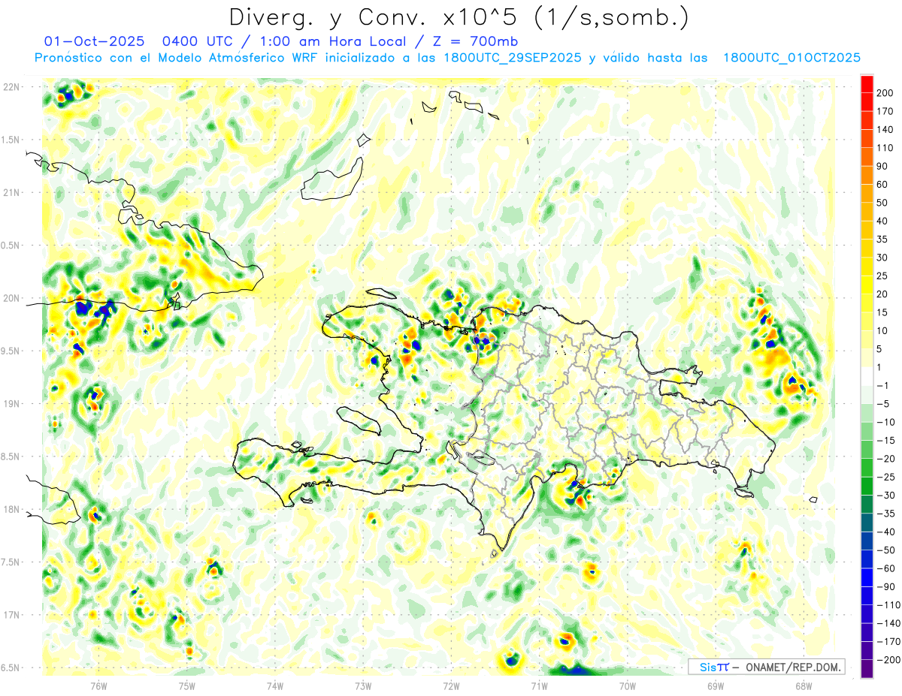Select the purple swatch below -200 on colorbar
Viewport: 902px width, 696px height.
867,670
